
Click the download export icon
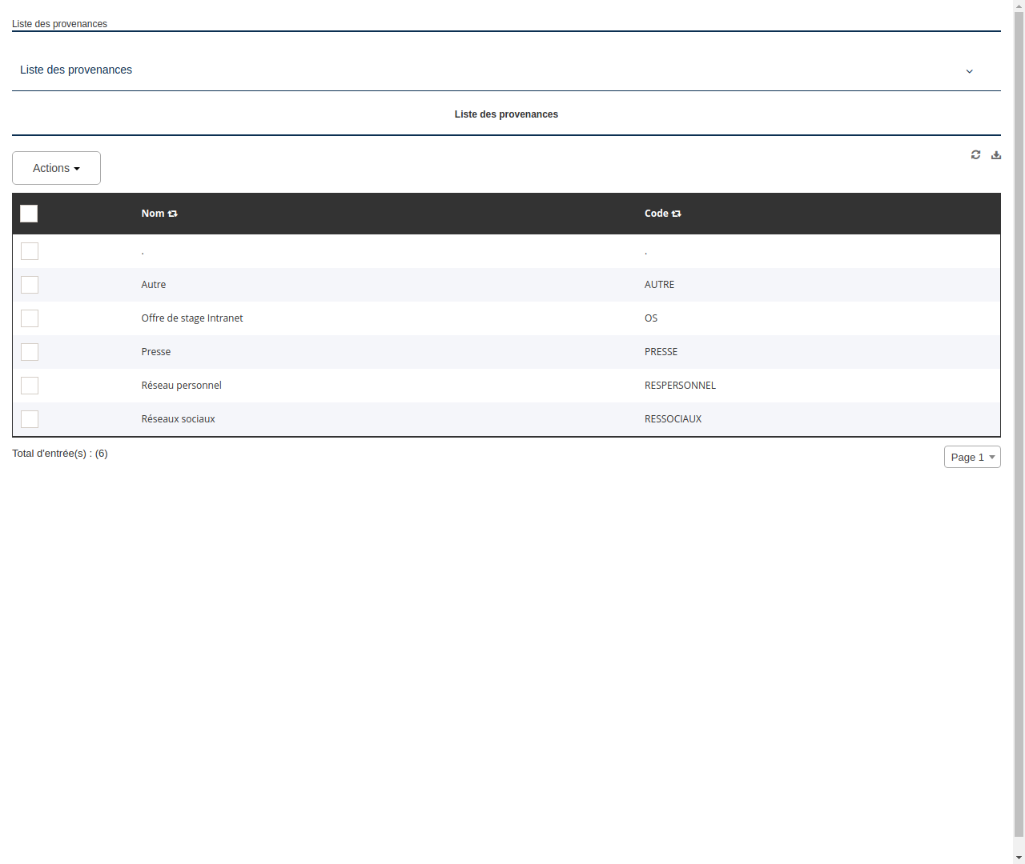[x=995, y=154]
